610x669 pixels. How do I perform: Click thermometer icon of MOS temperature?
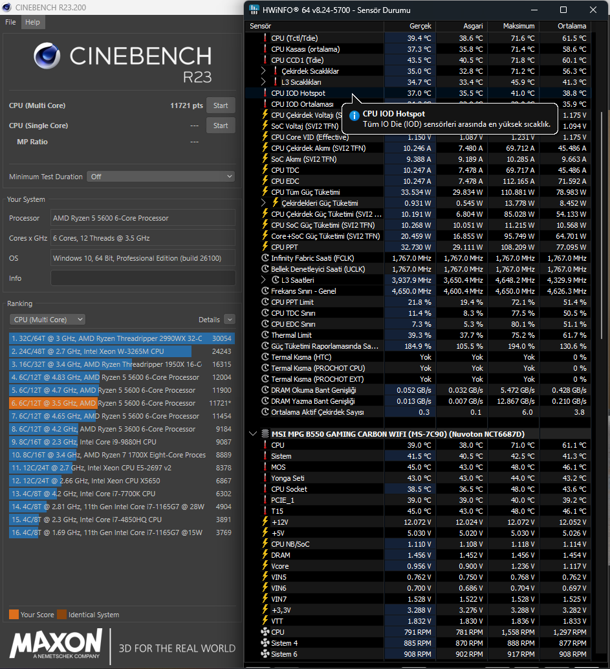[x=265, y=467]
